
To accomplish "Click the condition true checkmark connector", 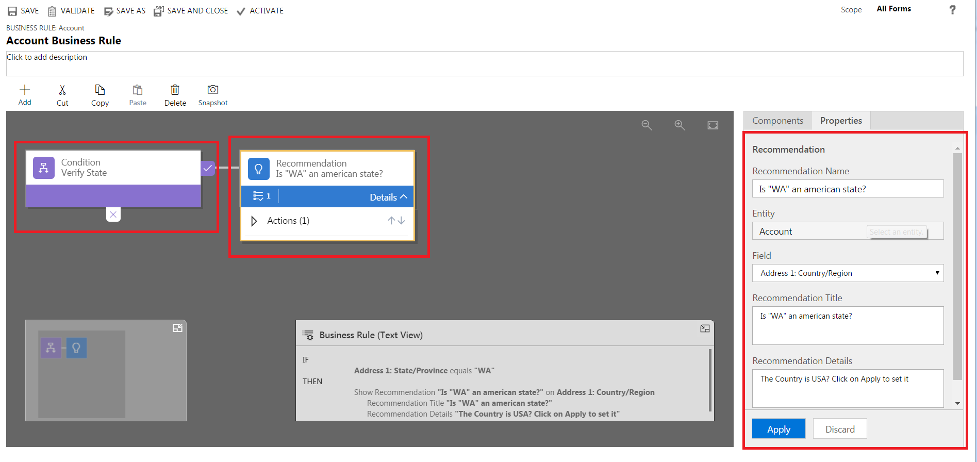I will click(208, 168).
